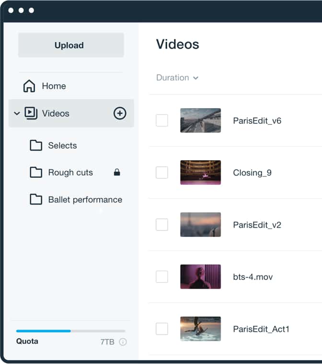Click the Home house icon
Viewport: 322px width, 364px height.
(x=29, y=86)
